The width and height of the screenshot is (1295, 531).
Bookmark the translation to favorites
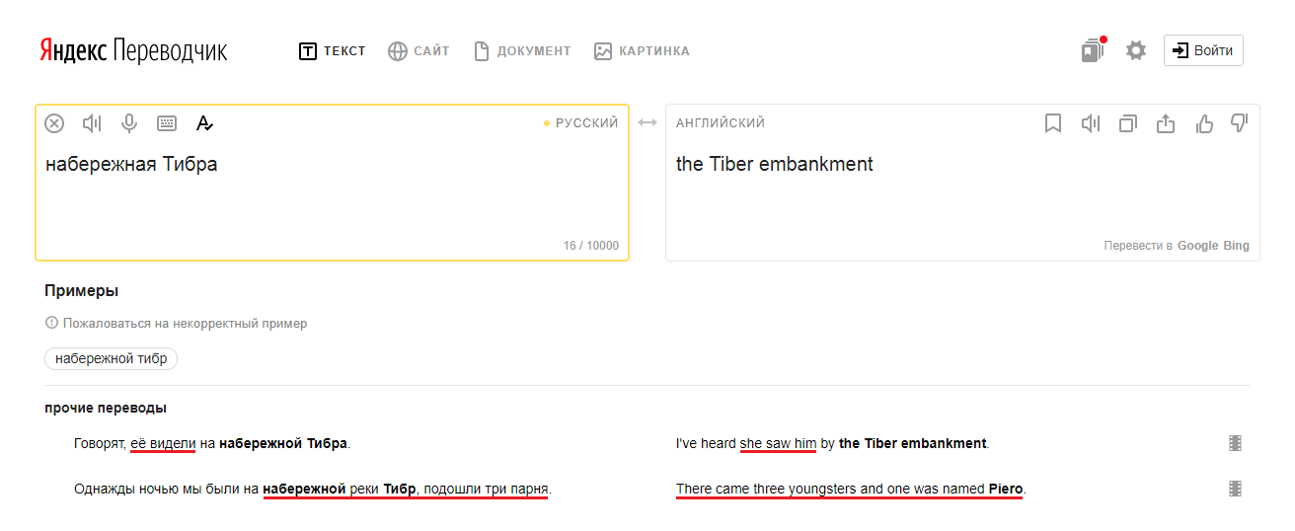(x=1053, y=123)
